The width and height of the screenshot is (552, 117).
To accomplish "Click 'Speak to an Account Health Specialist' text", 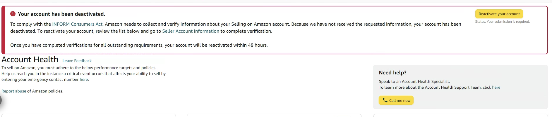I will pos(414,81).
